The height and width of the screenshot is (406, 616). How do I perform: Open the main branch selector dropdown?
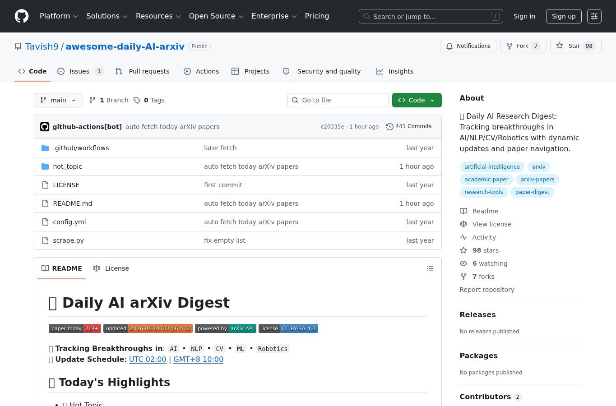coord(58,100)
